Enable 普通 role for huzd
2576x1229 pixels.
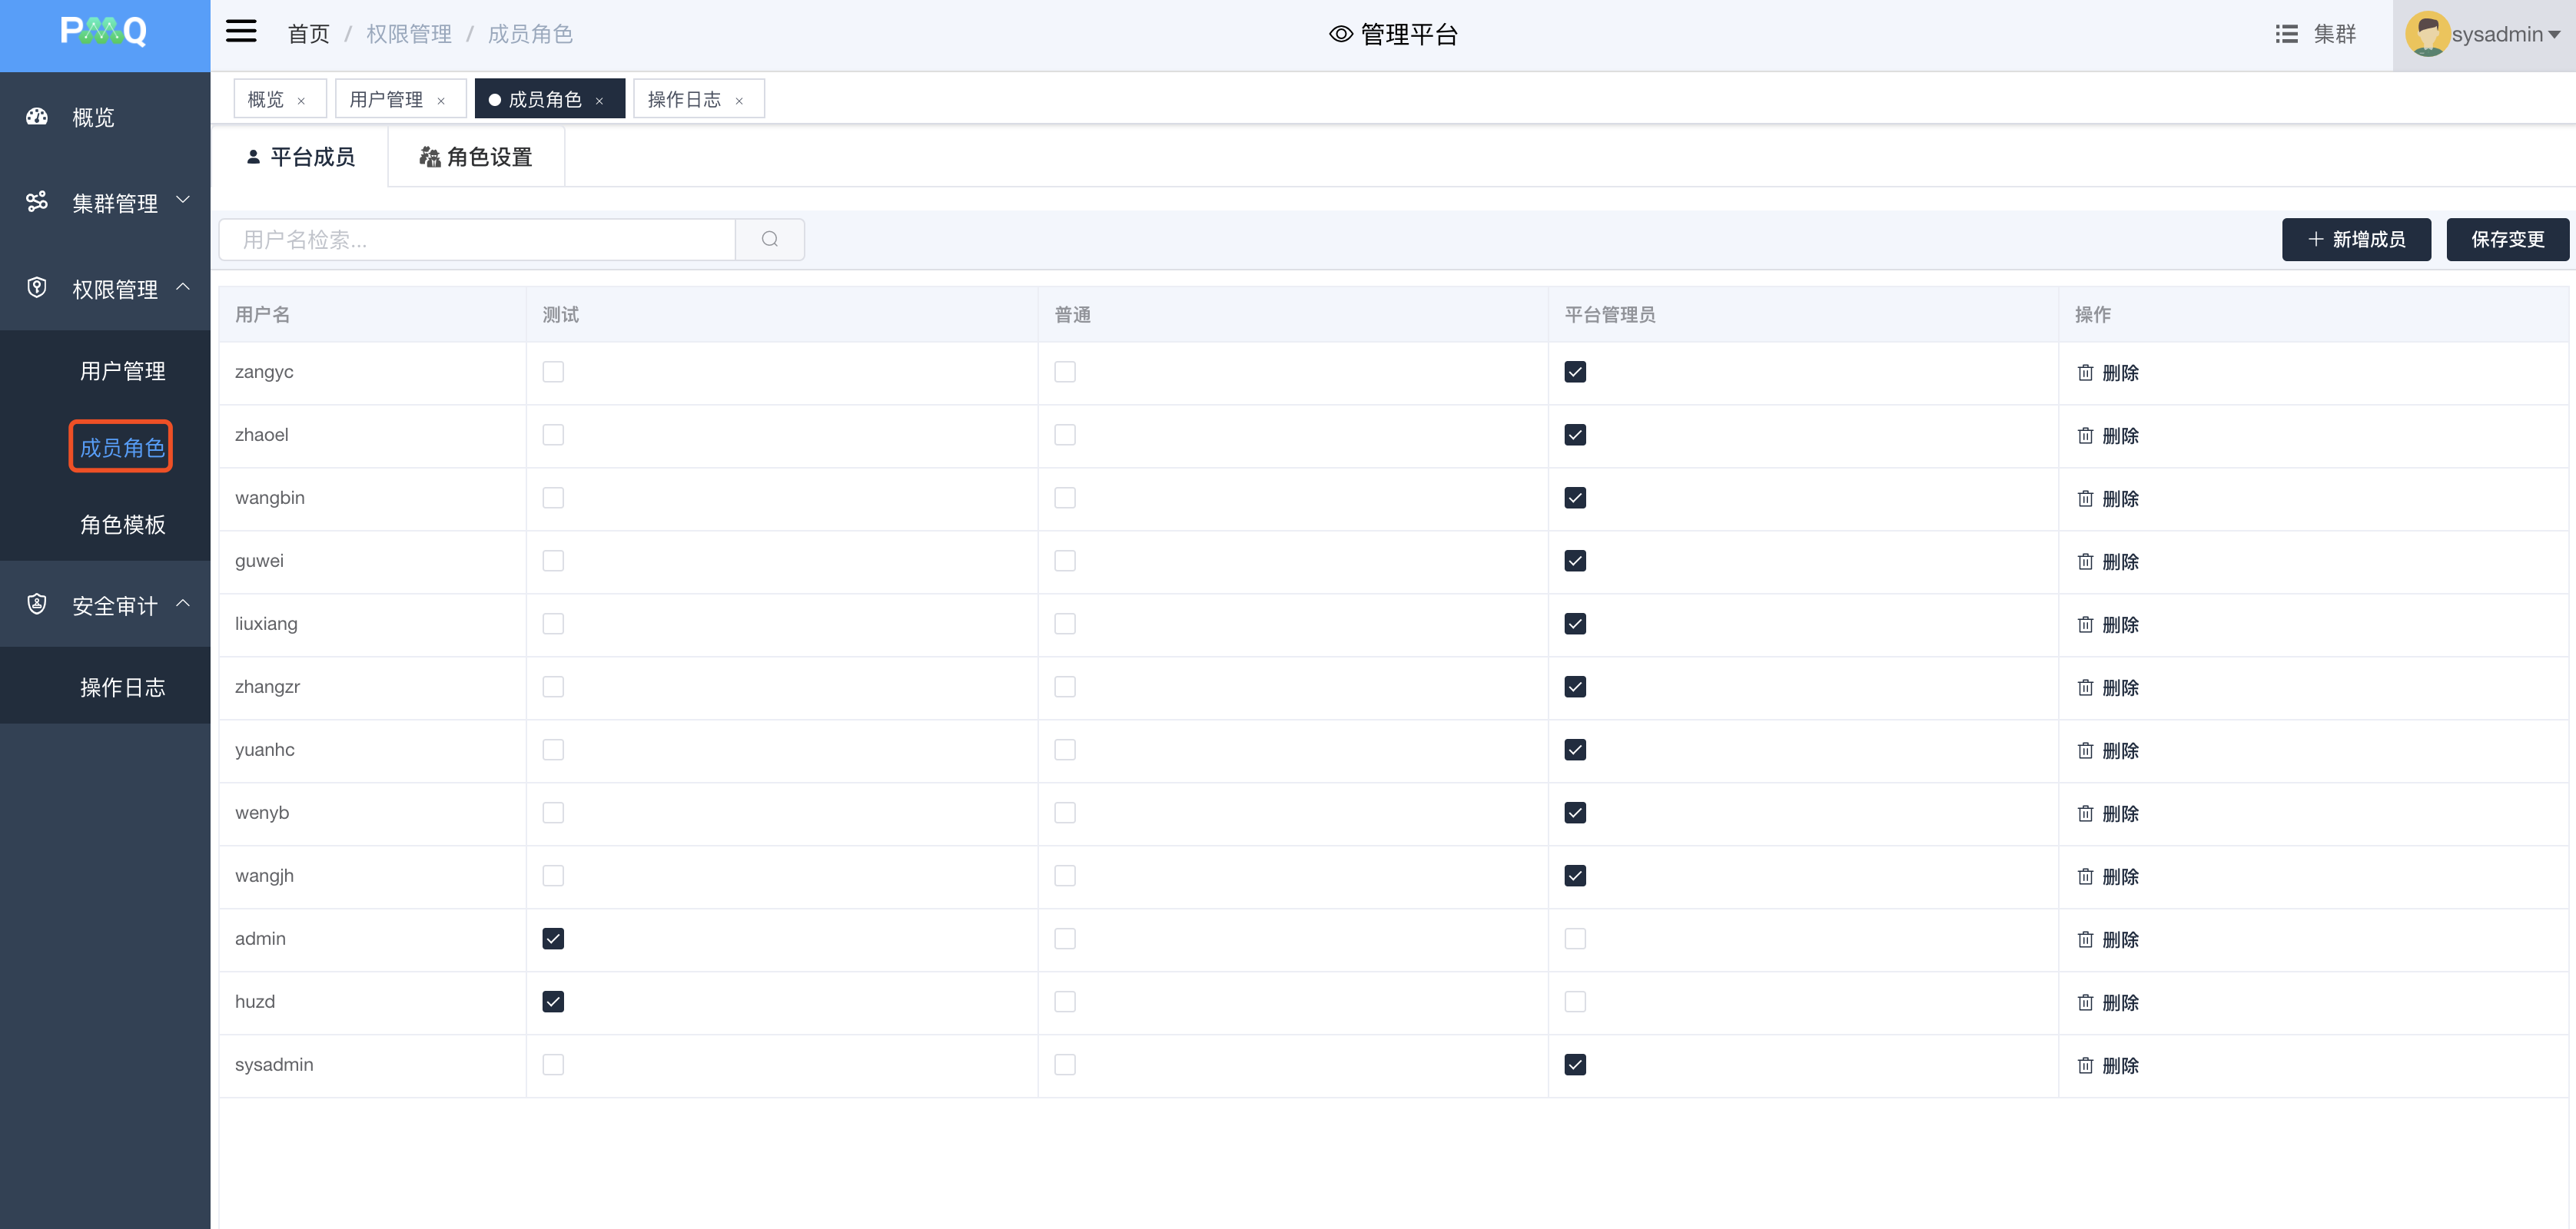[x=1065, y=1001]
